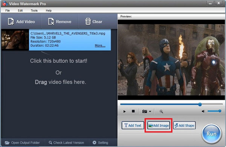Minimize the Video Watermark Pro window
The width and height of the screenshot is (226, 147).
pos(210,3)
